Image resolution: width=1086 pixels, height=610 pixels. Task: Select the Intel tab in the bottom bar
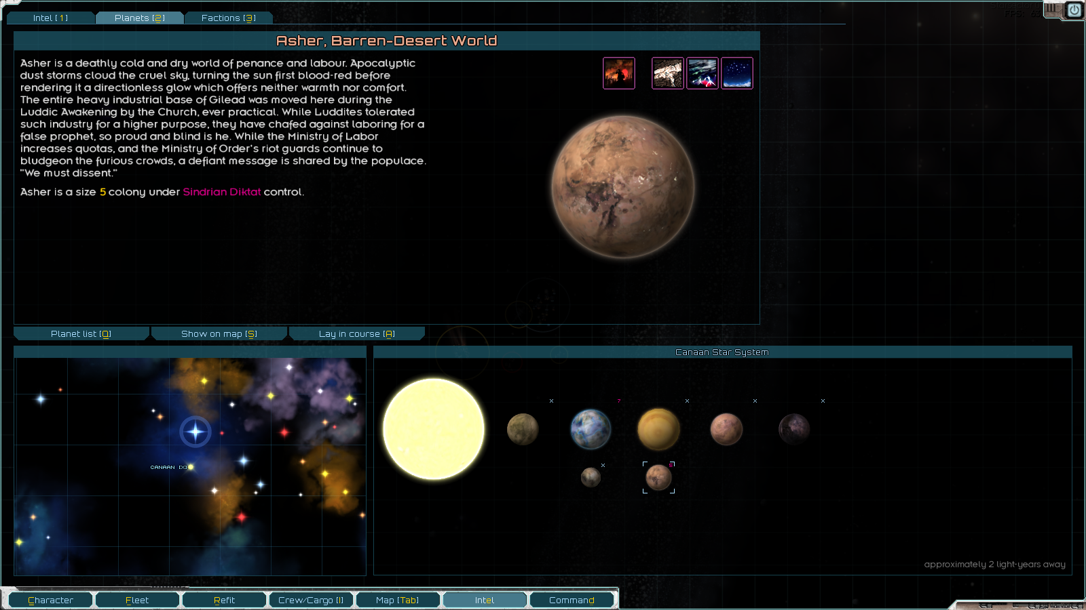pos(485,600)
